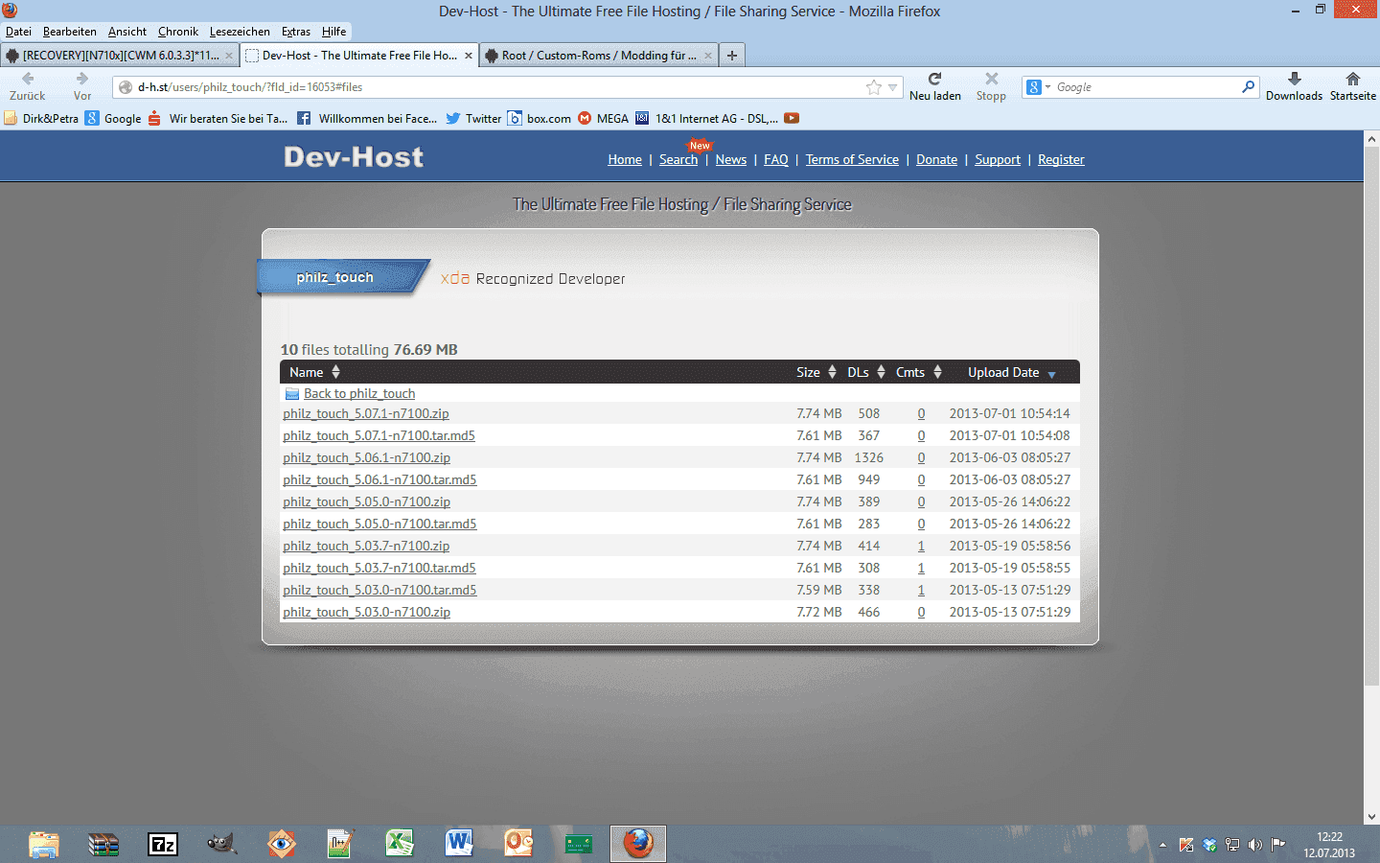This screenshot has width=1380, height=863.
Task: Sort files by Upload Date arrow
Action: tap(1052, 374)
